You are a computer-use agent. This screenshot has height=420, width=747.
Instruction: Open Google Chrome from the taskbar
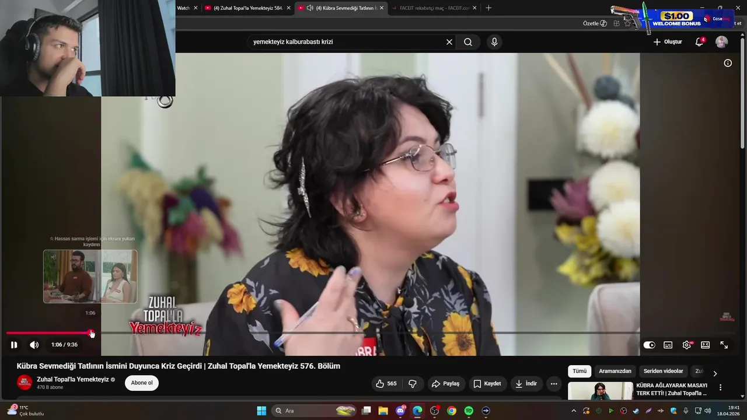click(x=452, y=411)
